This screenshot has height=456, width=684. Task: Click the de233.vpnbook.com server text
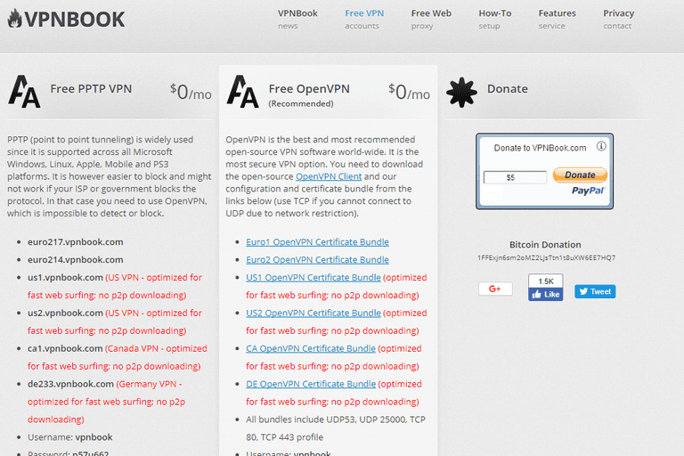point(70,384)
